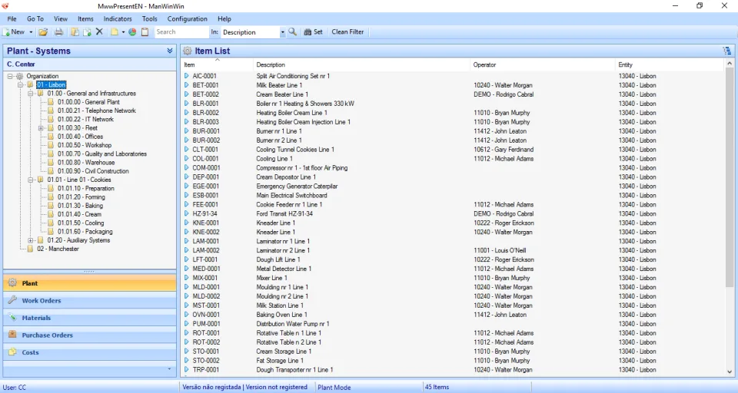738x393 pixels.
Task: Click the tree view icon at Item List right
Action: coord(727,51)
